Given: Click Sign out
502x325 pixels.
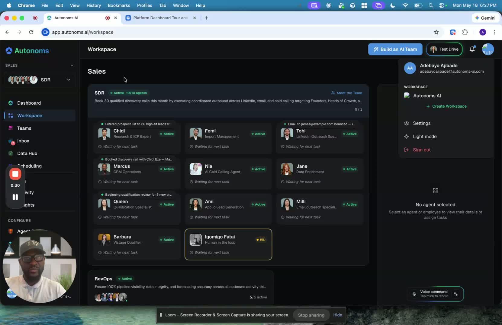Looking at the screenshot, I should pyautogui.click(x=421, y=150).
